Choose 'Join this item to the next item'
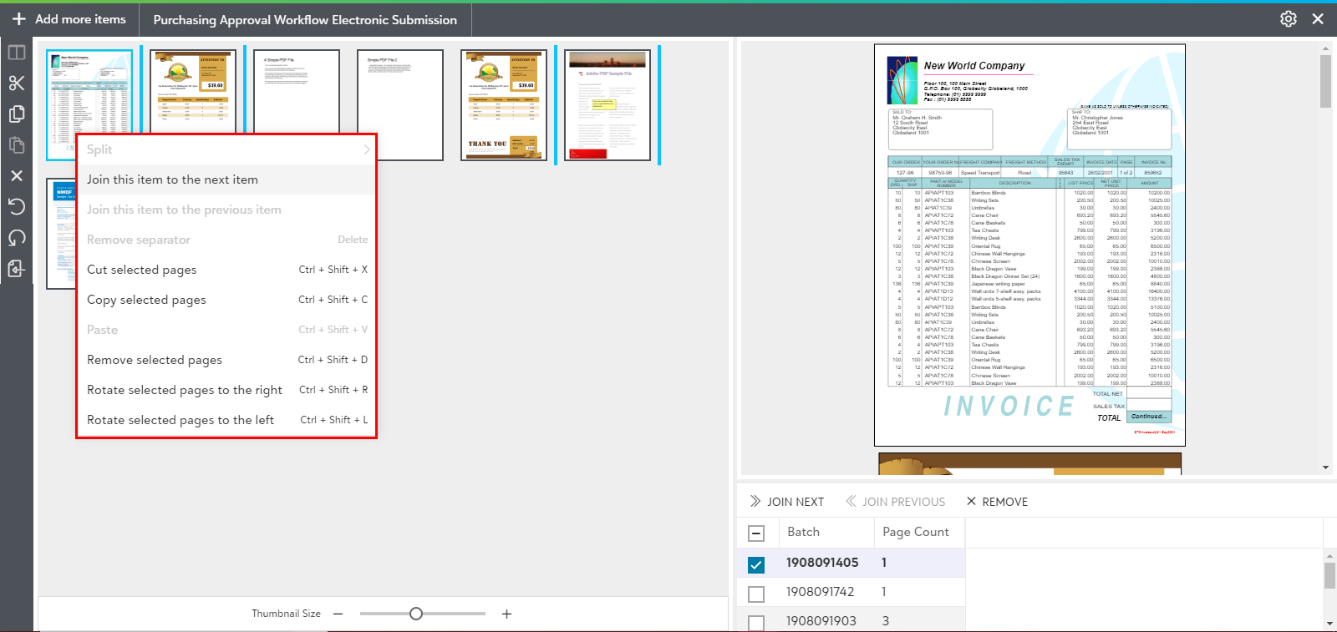The height and width of the screenshot is (632, 1337). 172,179
